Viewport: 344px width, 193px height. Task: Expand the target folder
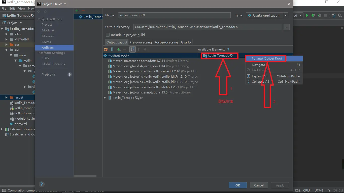(x=7, y=98)
